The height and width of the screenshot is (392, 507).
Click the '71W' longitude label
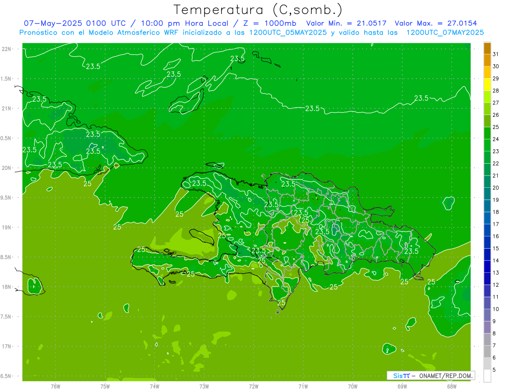point(303,386)
